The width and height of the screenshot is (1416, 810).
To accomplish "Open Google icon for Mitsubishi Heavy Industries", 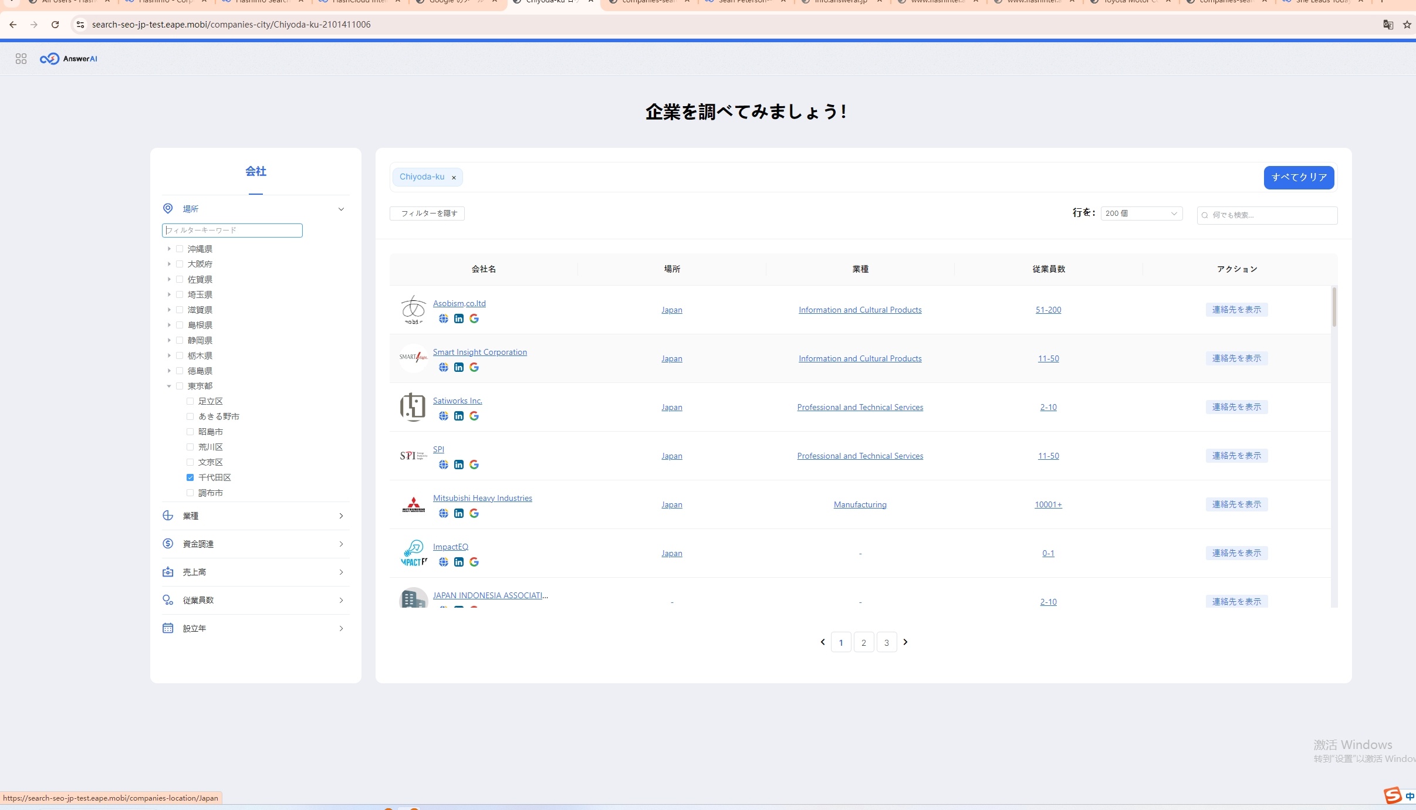I will click(x=474, y=513).
